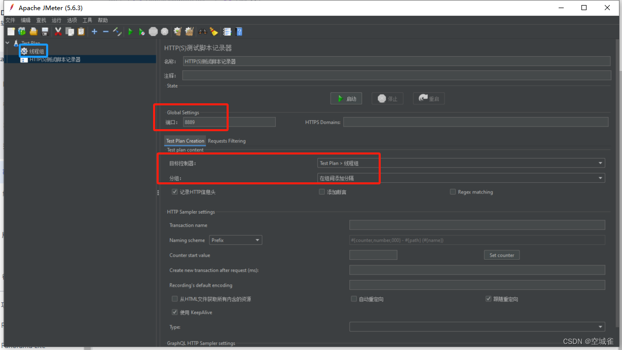Open the 工具 menu
Screen dimensions: 622x350
click(87, 20)
